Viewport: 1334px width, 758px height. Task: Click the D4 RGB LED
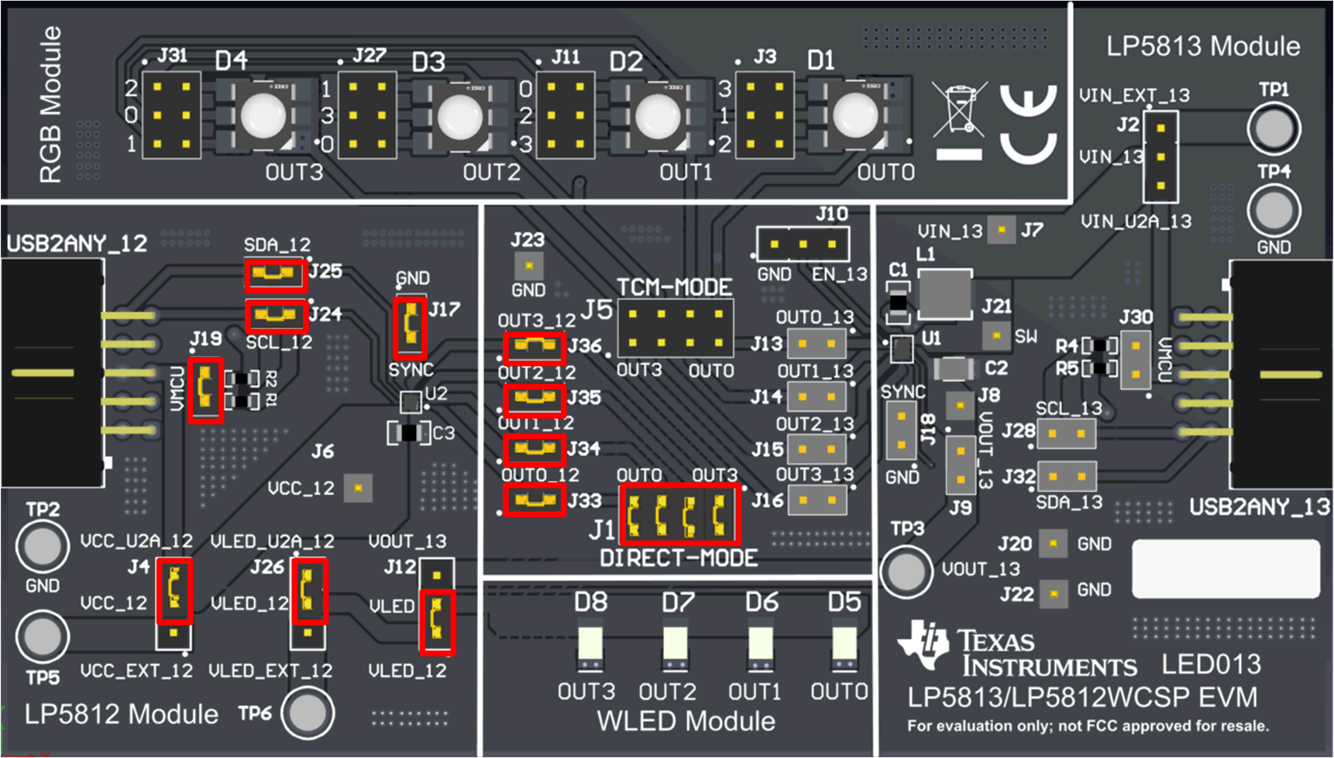(x=265, y=115)
